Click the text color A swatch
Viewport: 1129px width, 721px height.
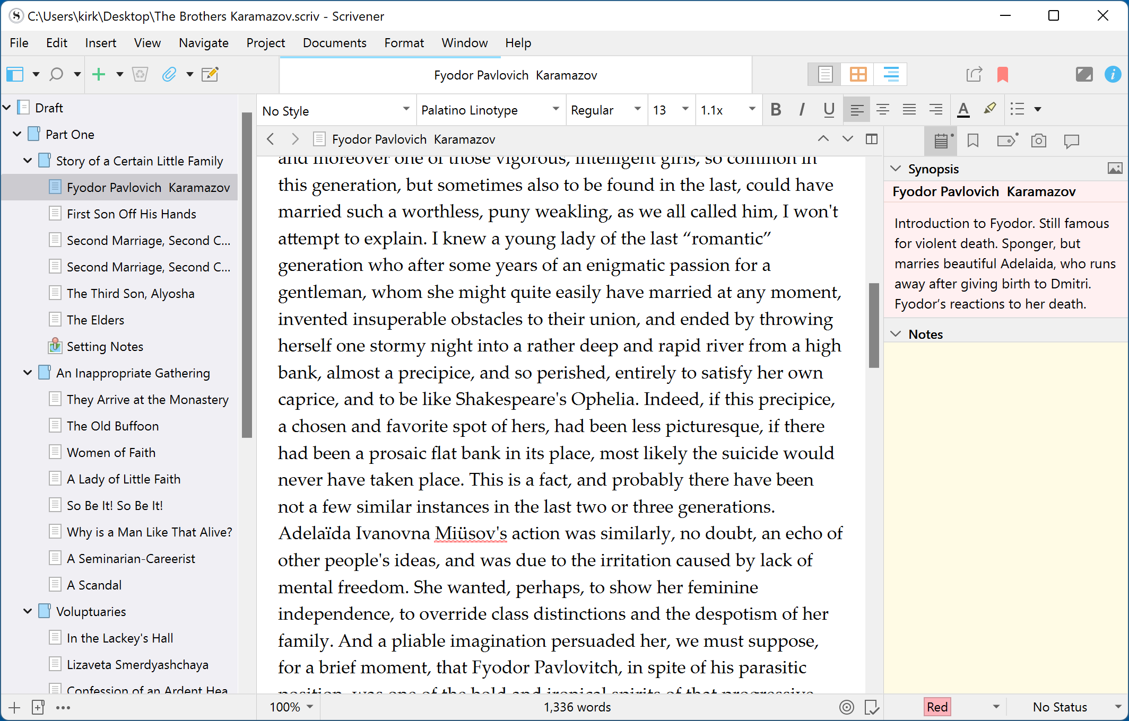[963, 110]
